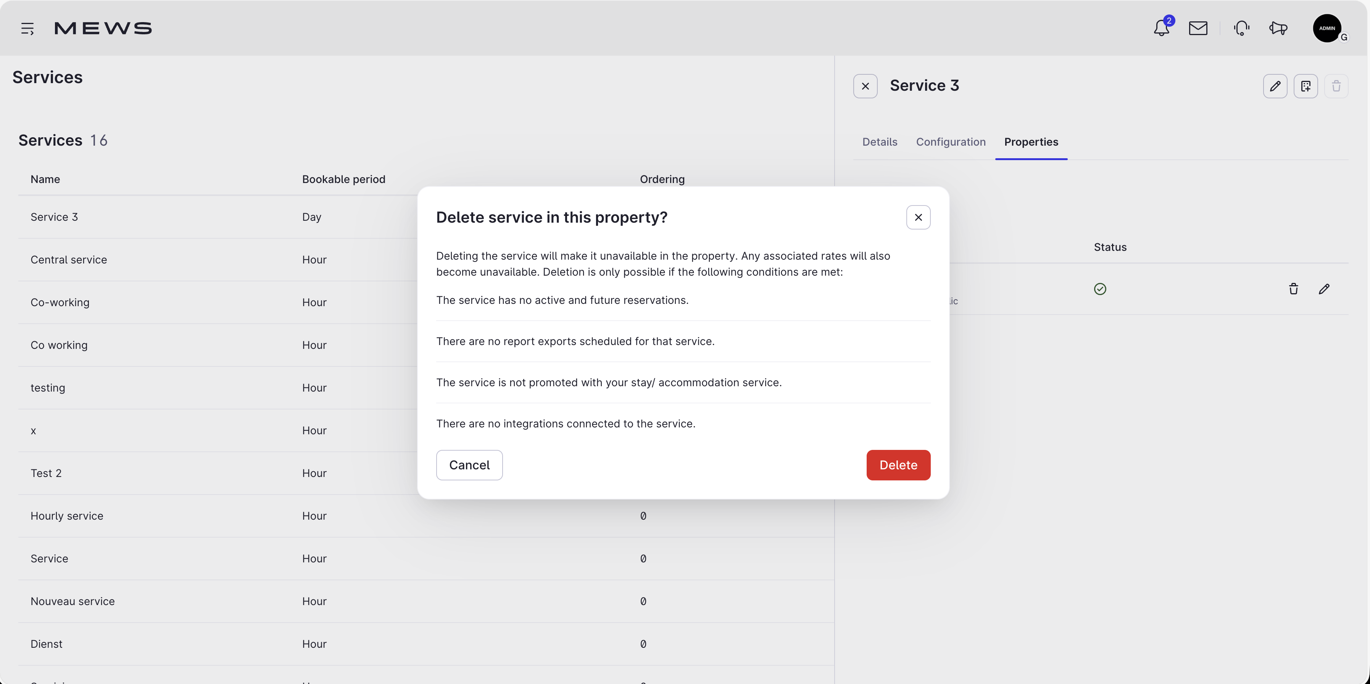Click the Name column header
This screenshot has width=1370, height=684.
click(45, 179)
